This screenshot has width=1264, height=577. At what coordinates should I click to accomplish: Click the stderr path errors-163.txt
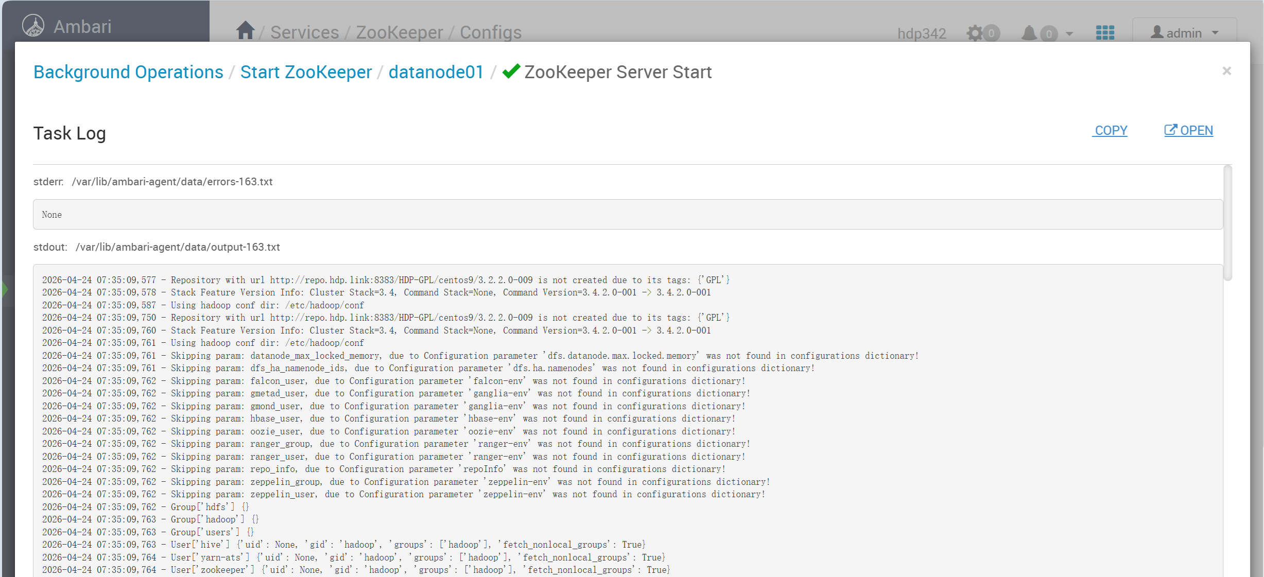tap(172, 182)
